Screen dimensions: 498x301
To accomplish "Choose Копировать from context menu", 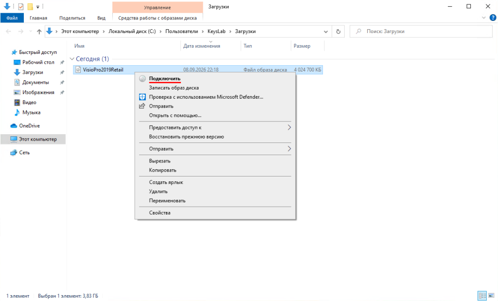I will pyautogui.click(x=215, y=170).
